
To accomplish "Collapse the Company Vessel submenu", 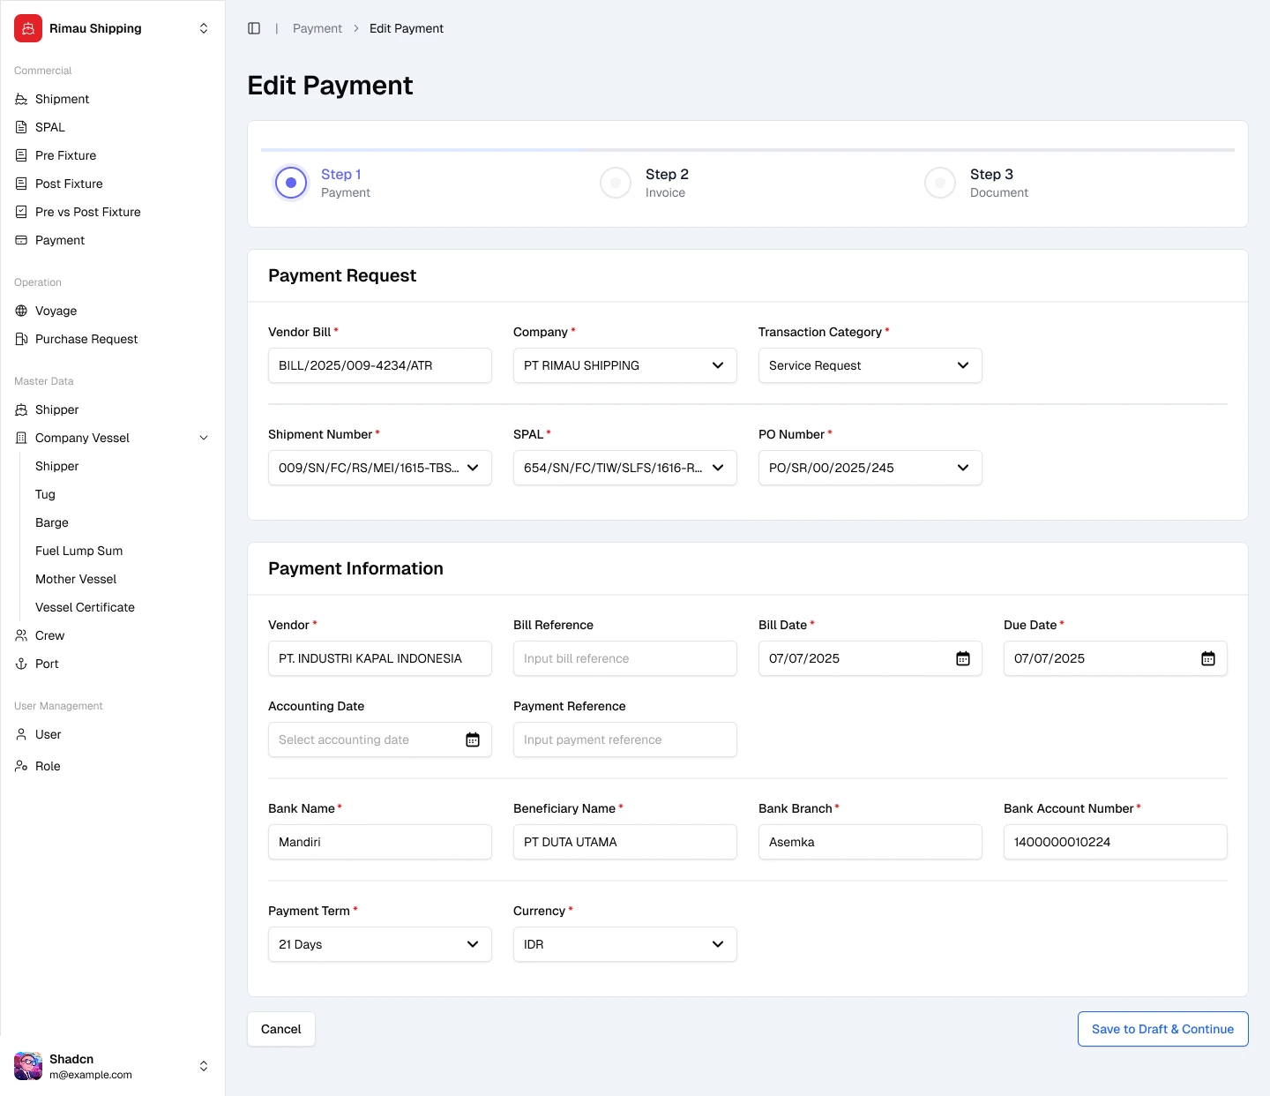I will click(x=204, y=438).
